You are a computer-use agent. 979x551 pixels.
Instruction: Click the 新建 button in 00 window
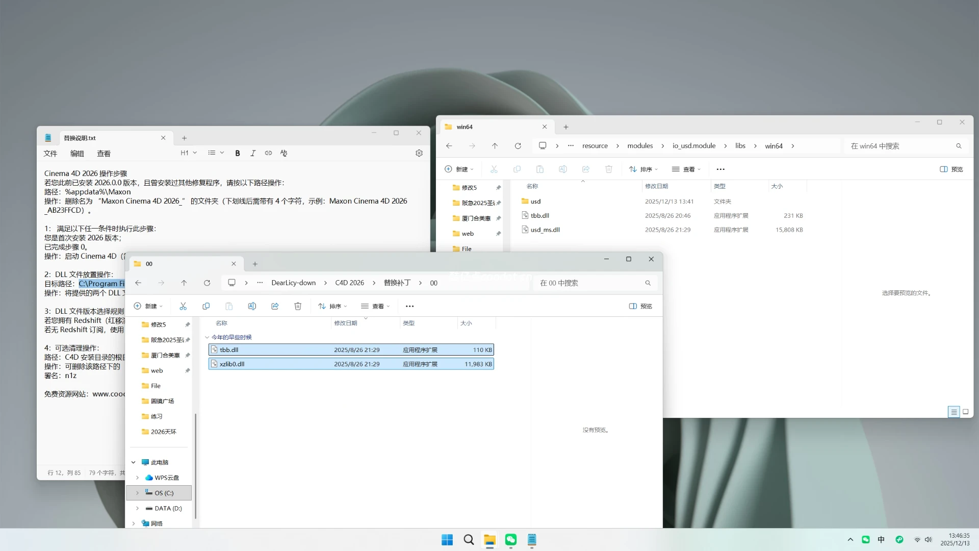148,306
